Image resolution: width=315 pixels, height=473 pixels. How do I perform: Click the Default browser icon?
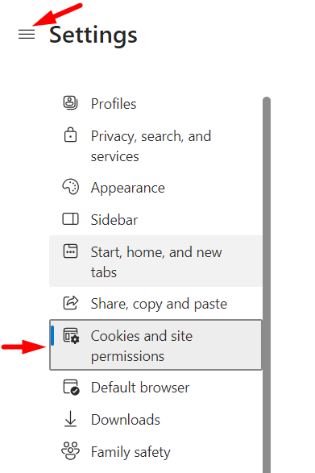pyautogui.click(x=71, y=388)
